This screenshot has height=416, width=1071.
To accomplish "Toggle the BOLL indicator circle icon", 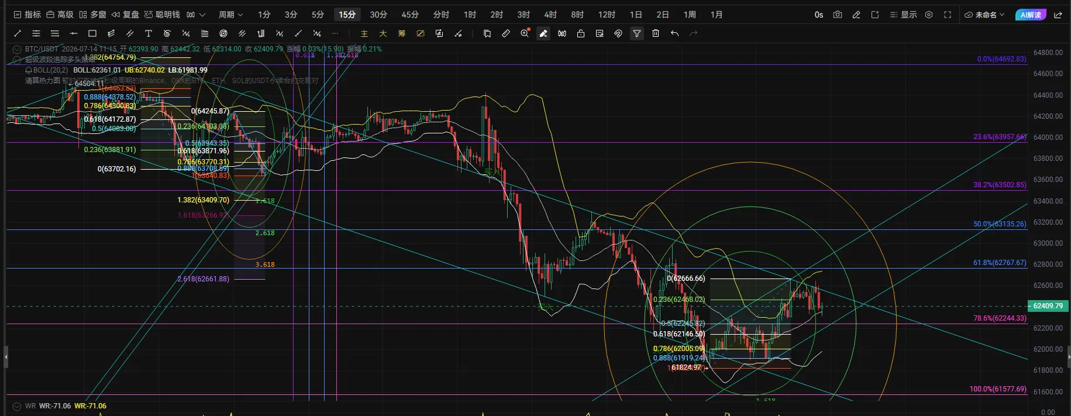I will [x=29, y=70].
